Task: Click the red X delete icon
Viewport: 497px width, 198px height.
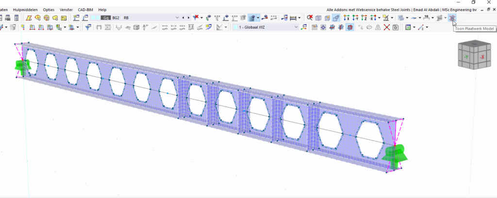Action: pos(387,27)
